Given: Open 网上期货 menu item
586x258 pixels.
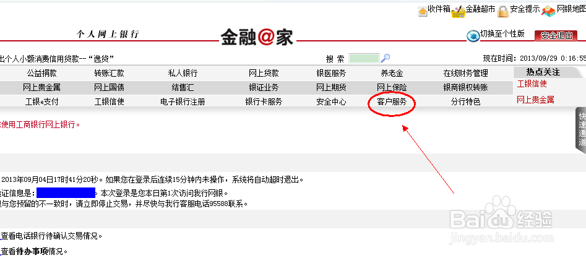Looking at the screenshot, I should pos(331,87).
